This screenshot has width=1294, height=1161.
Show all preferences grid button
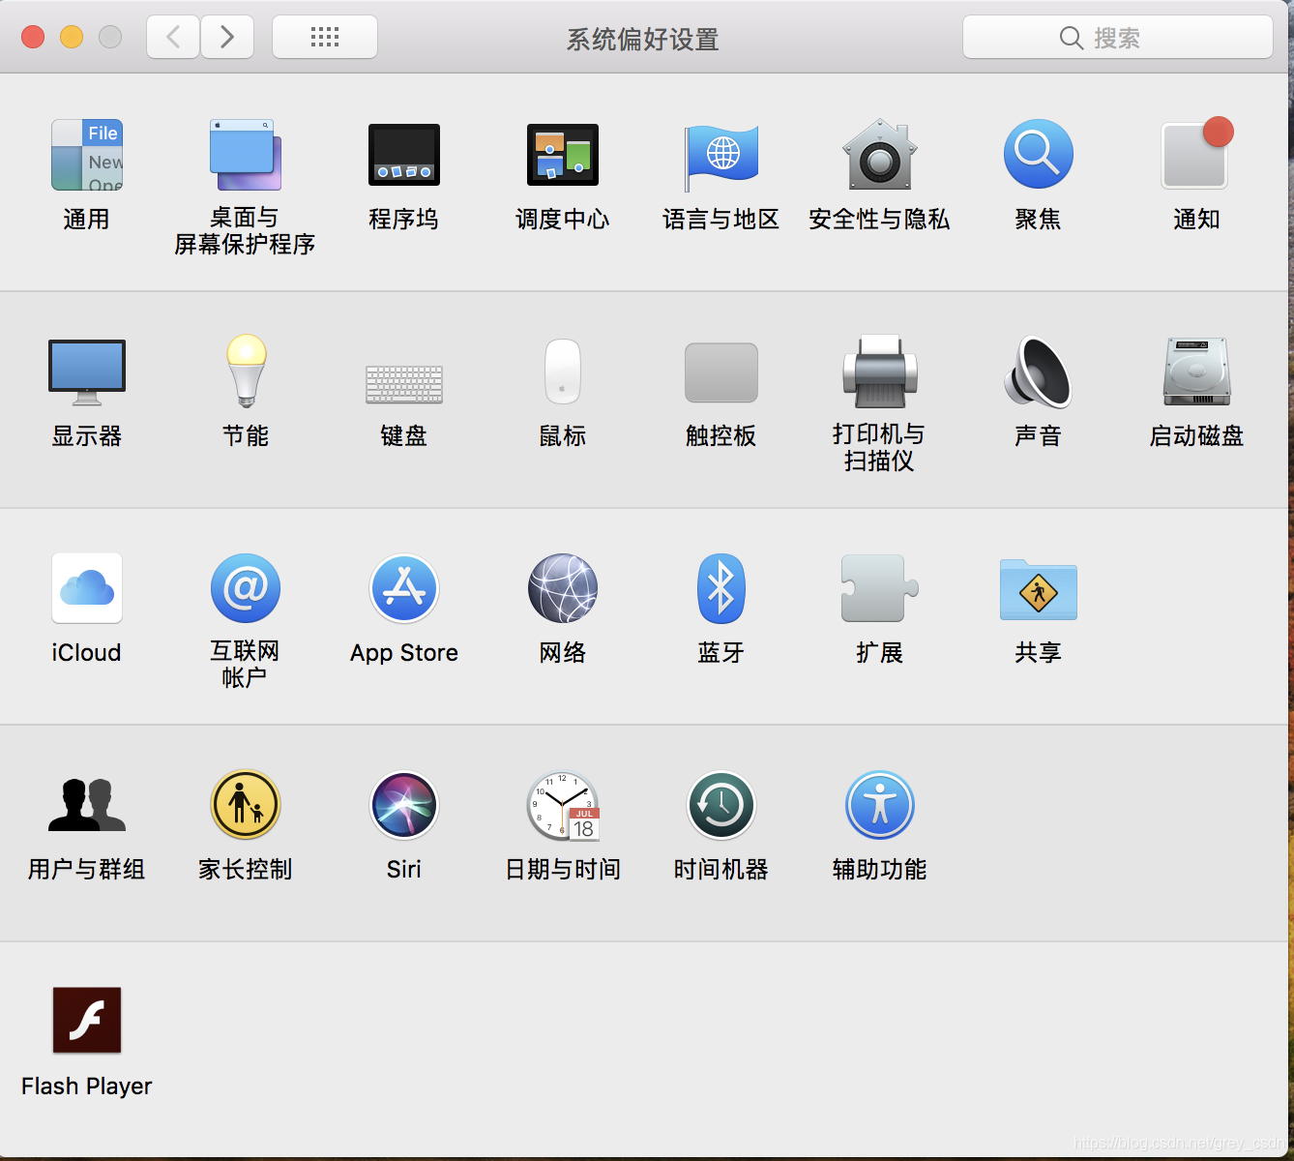click(x=325, y=37)
